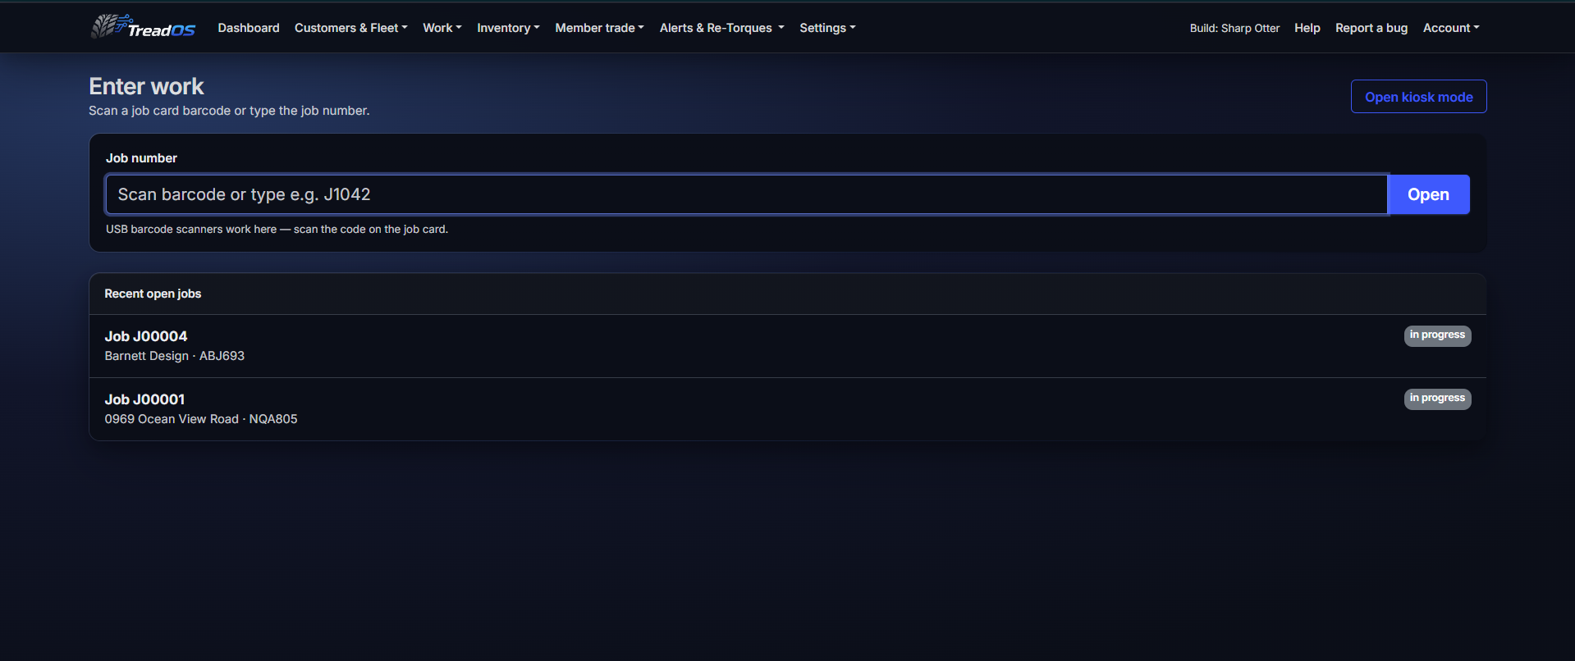Click in progress badge on Job J00001

pyautogui.click(x=1437, y=399)
